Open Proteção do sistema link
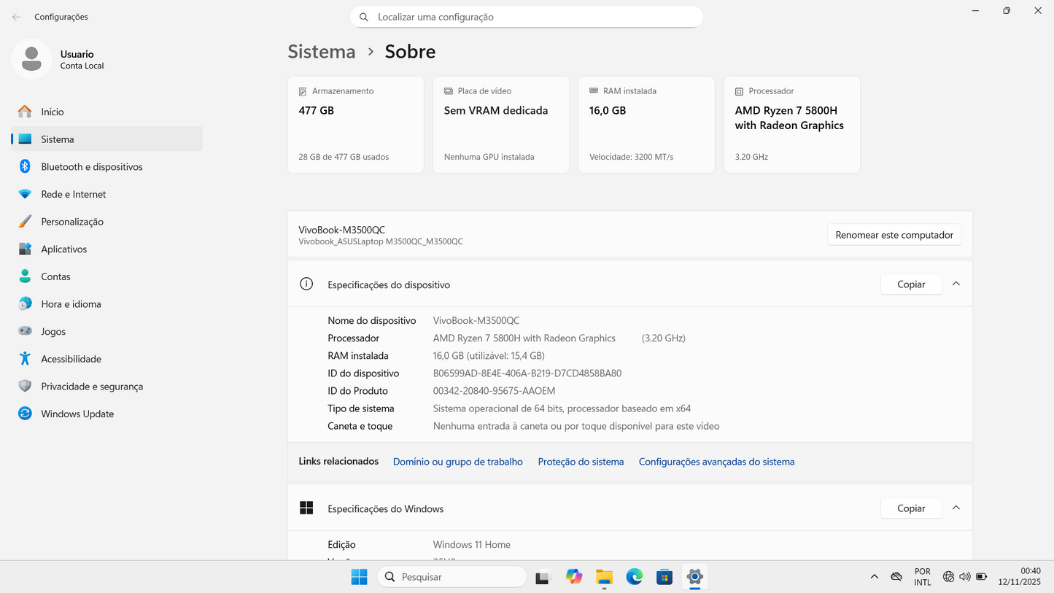Viewport: 1054px width, 593px height. pyautogui.click(x=581, y=461)
